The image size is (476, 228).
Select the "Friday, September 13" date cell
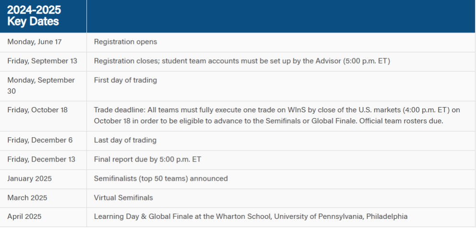[x=42, y=61]
